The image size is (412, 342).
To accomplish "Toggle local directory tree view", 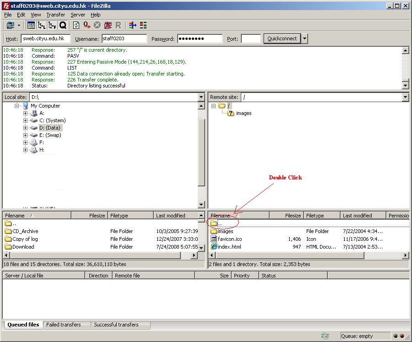I will pyautogui.click(x=42, y=26).
